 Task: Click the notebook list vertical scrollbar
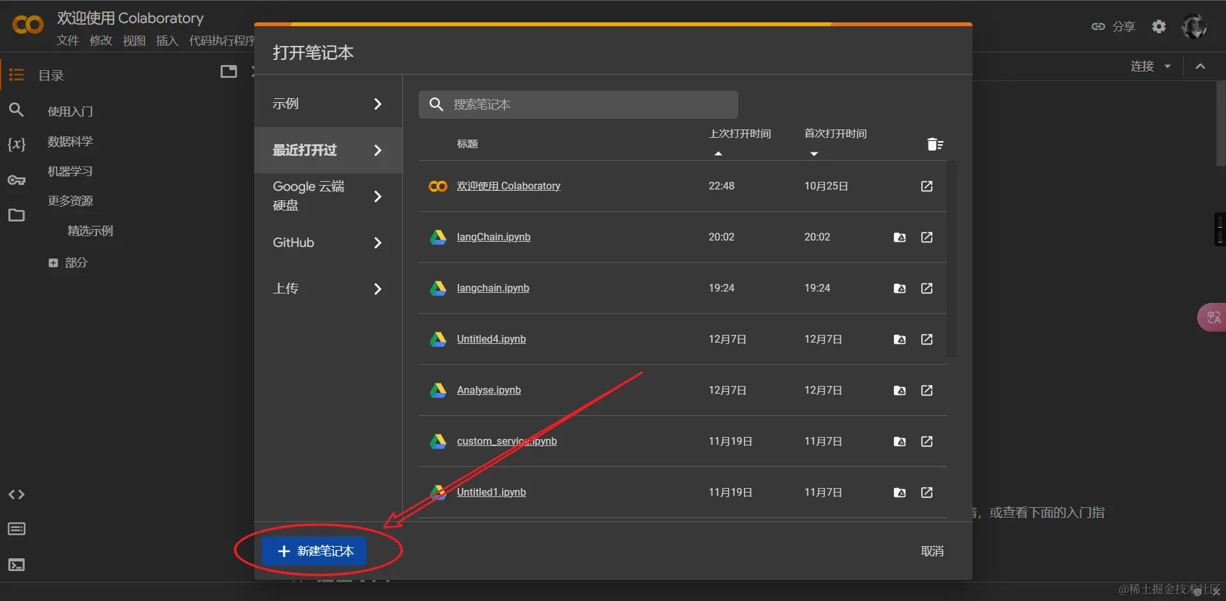coord(951,258)
